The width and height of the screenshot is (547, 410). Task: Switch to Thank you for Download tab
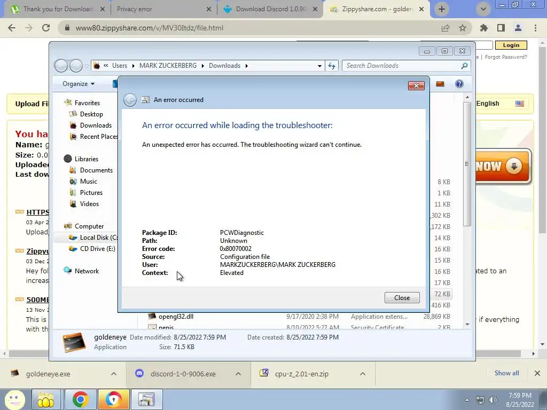tap(57, 9)
